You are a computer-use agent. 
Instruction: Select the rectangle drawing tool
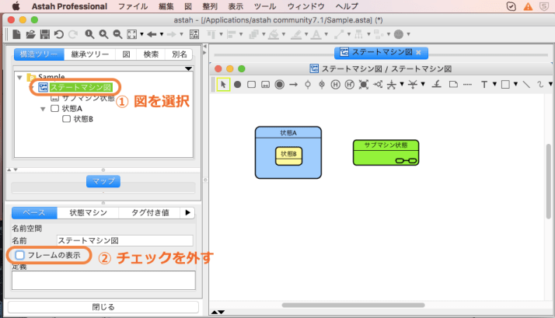[x=505, y=84]
